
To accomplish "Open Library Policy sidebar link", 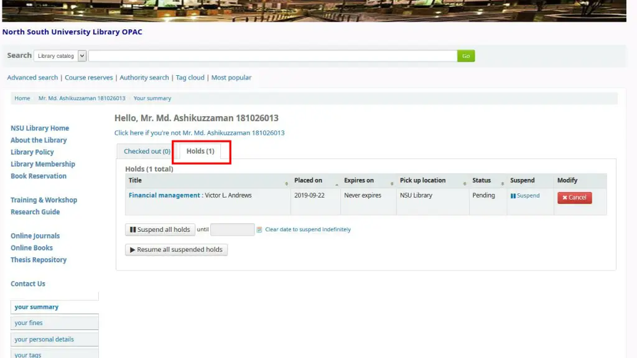I will click(32, 152).
